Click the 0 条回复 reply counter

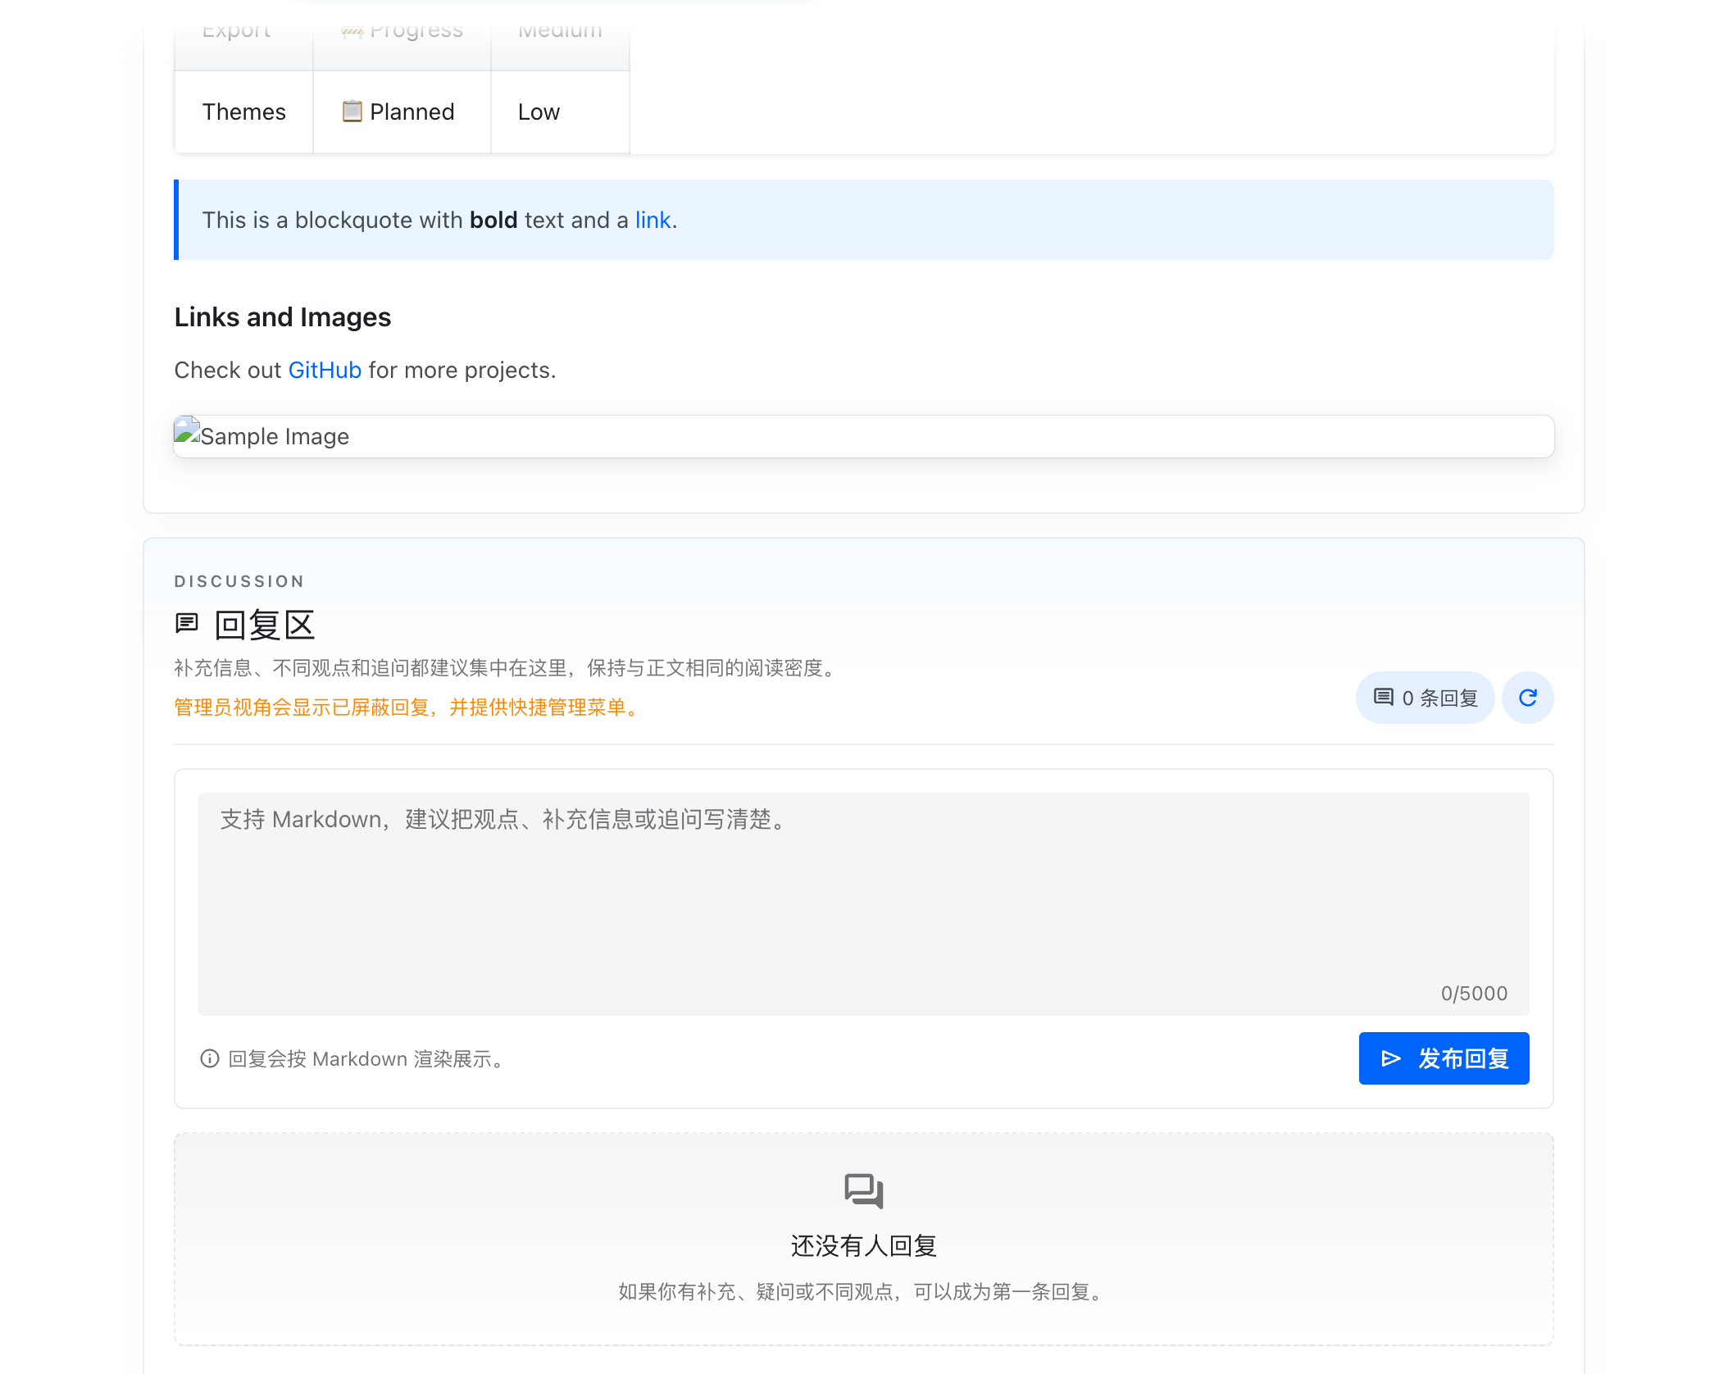[x=1425, y=698]
